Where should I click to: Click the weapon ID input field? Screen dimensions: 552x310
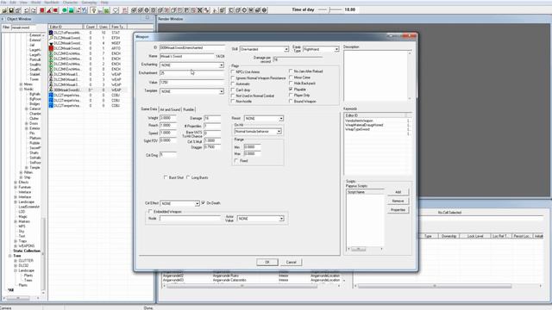click(191, 47)
